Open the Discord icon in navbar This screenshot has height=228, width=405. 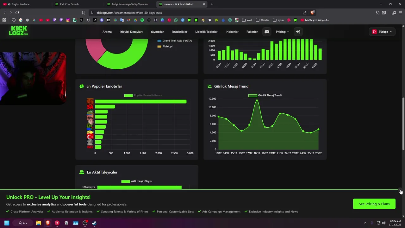(x=267, y=32)
